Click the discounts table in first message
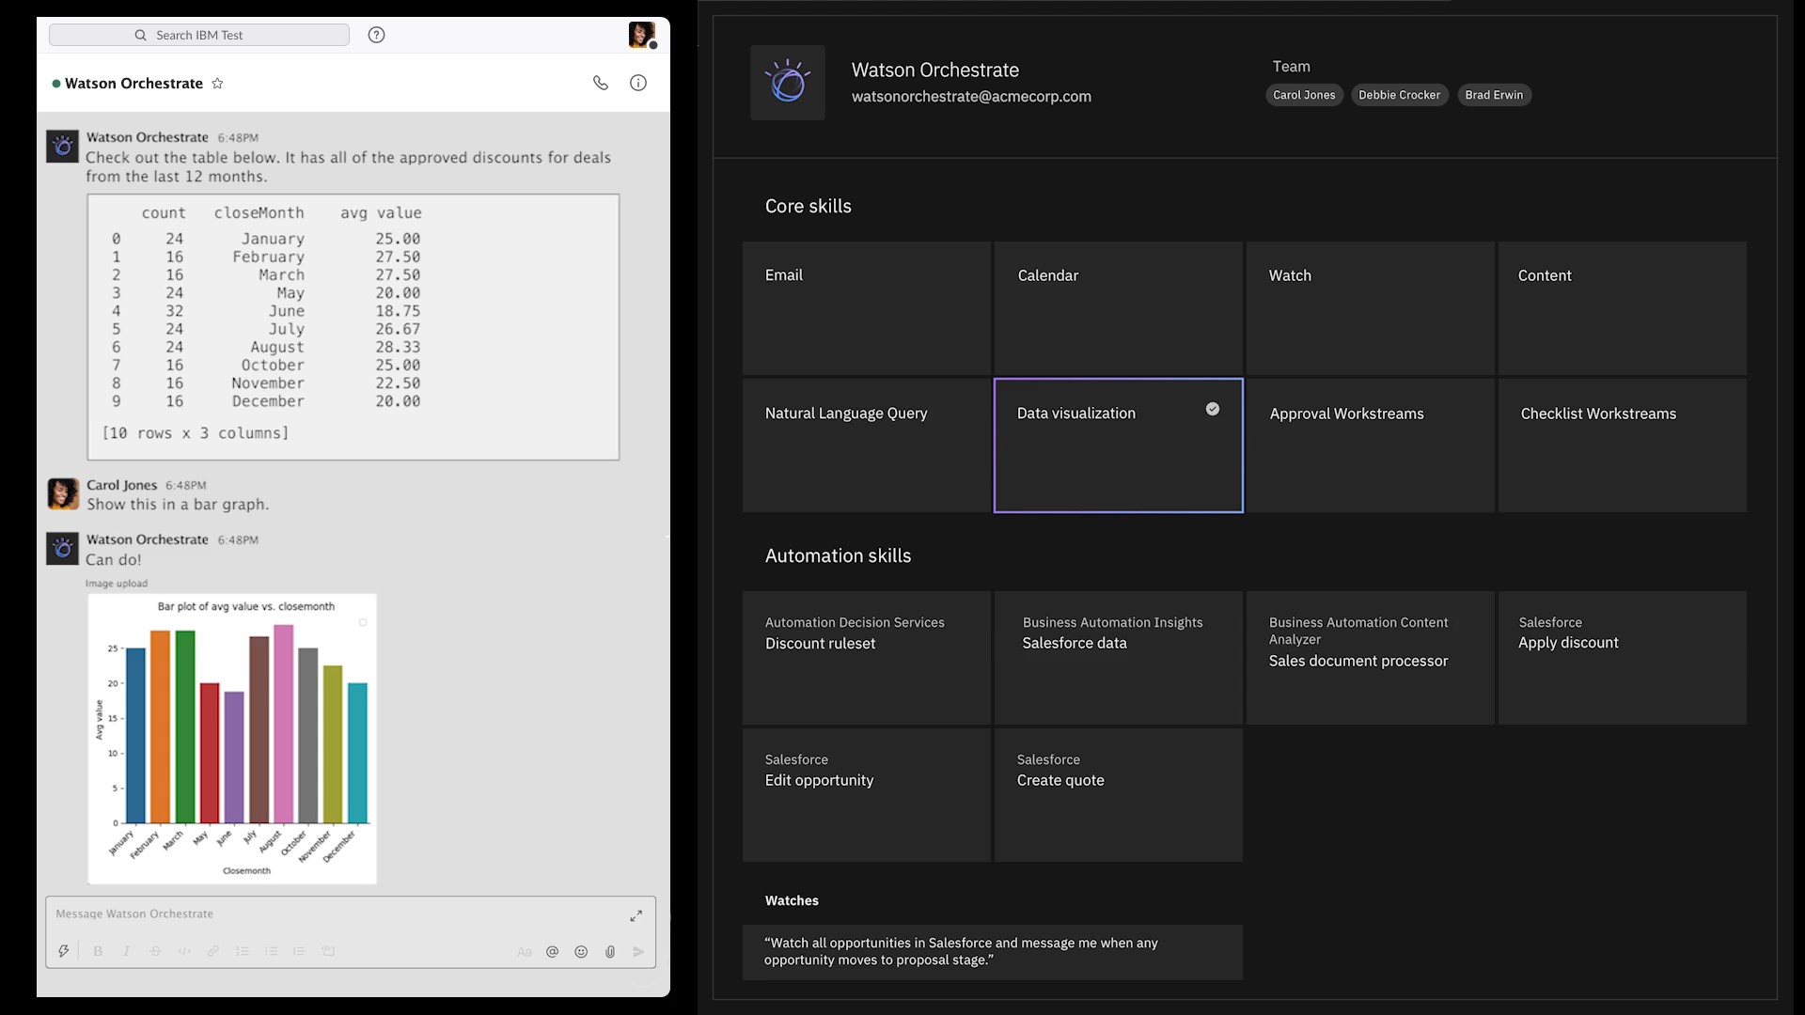This screenshot has height=1015, width=1805. 353,327
